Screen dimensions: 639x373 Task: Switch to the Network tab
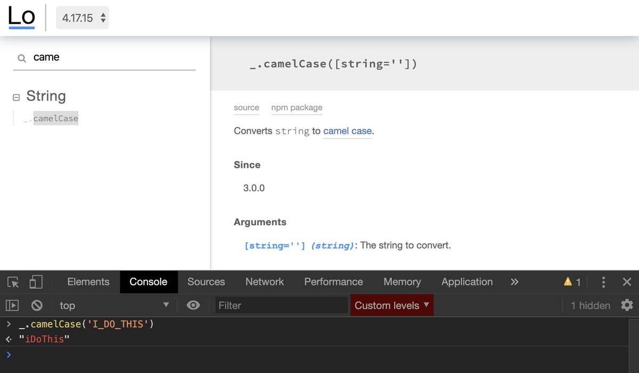point(265,282)
